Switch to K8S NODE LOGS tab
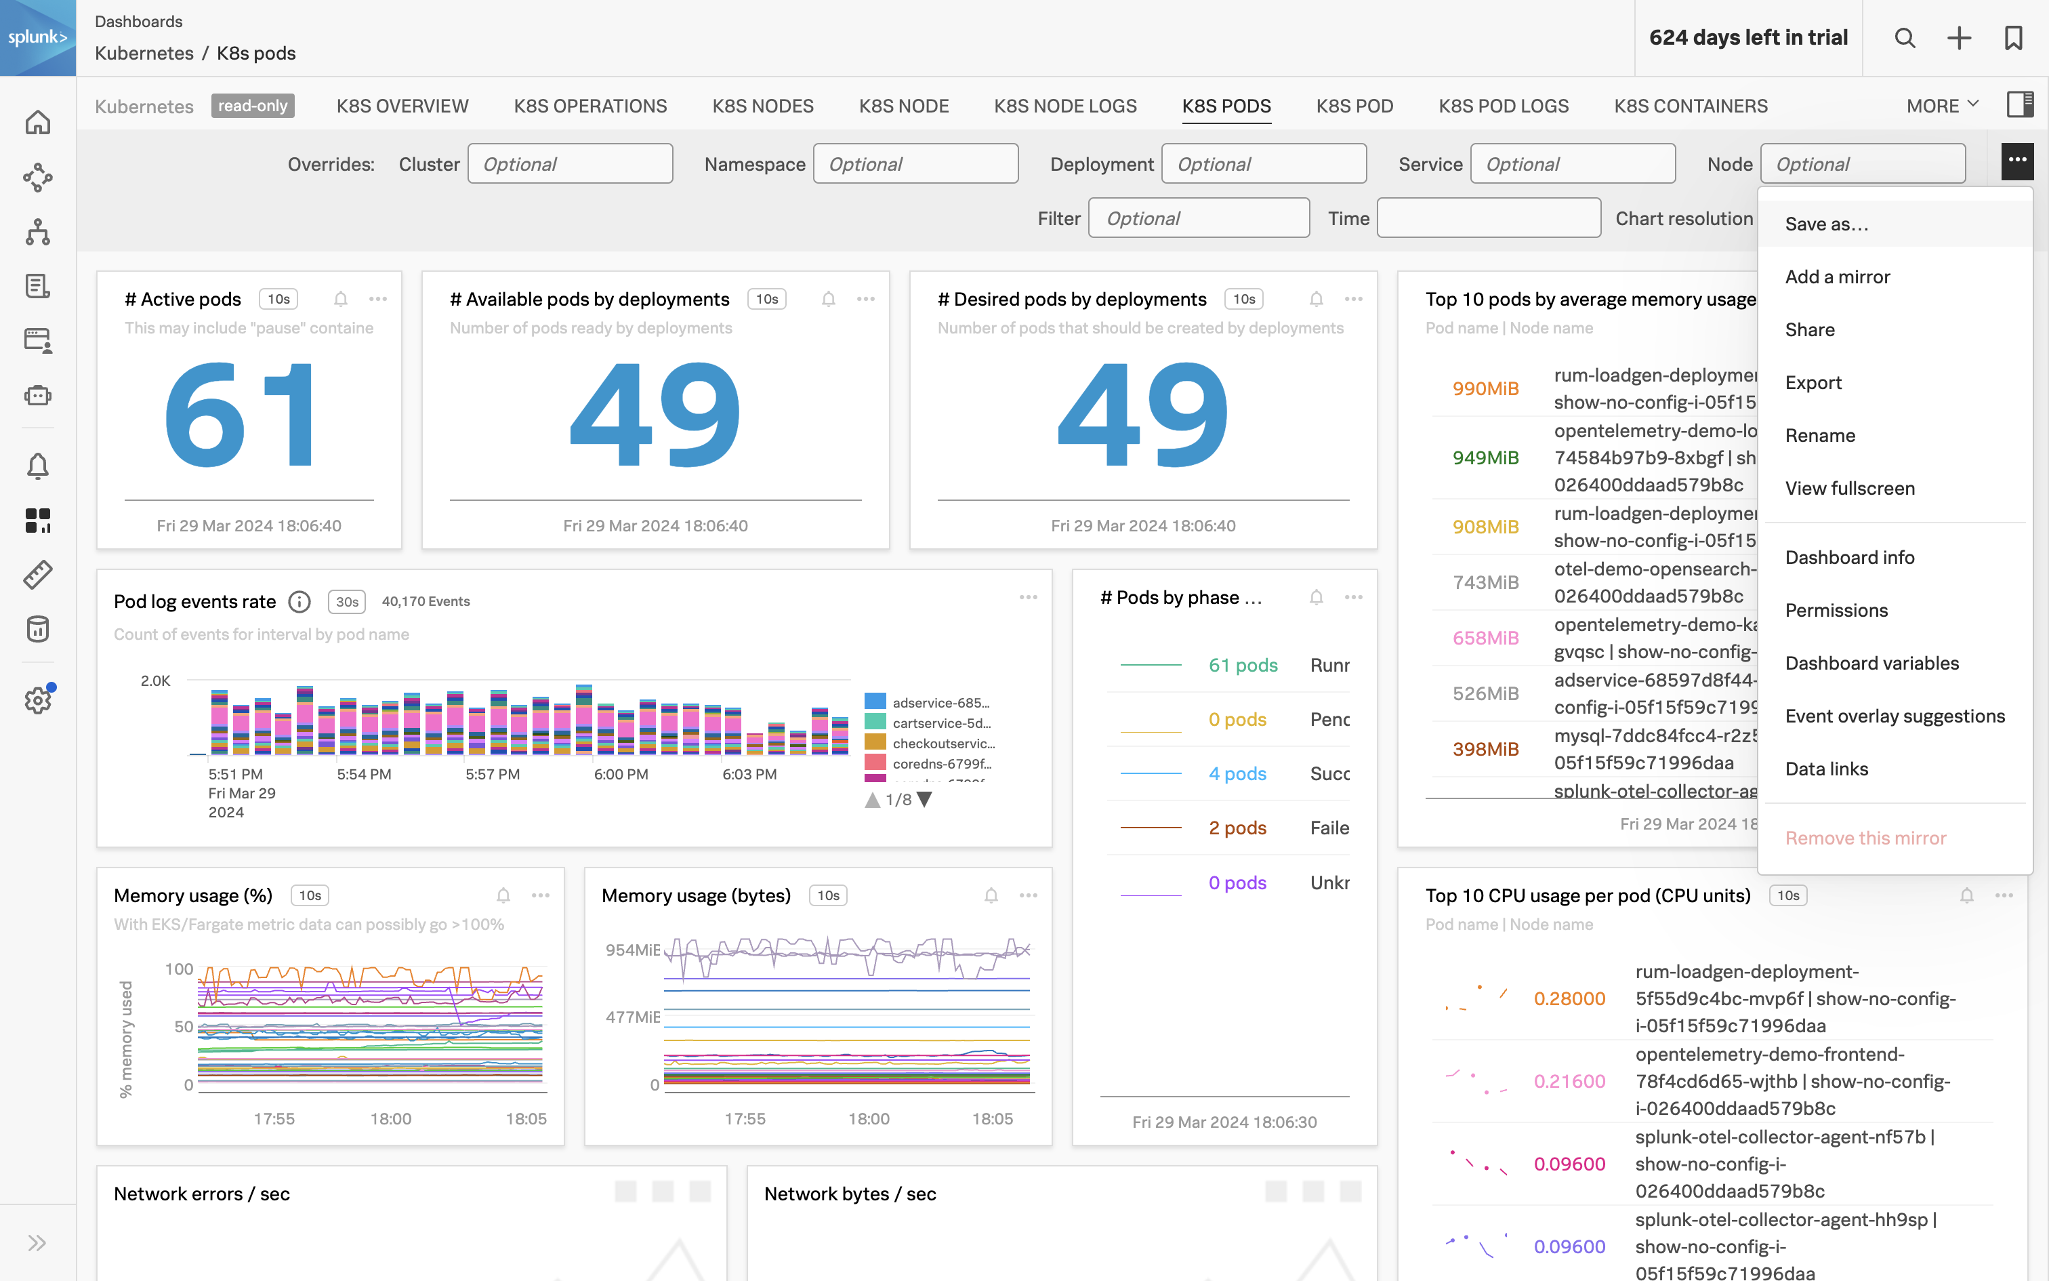This screenshot has height=1281, width=2049. point(1065,106)
